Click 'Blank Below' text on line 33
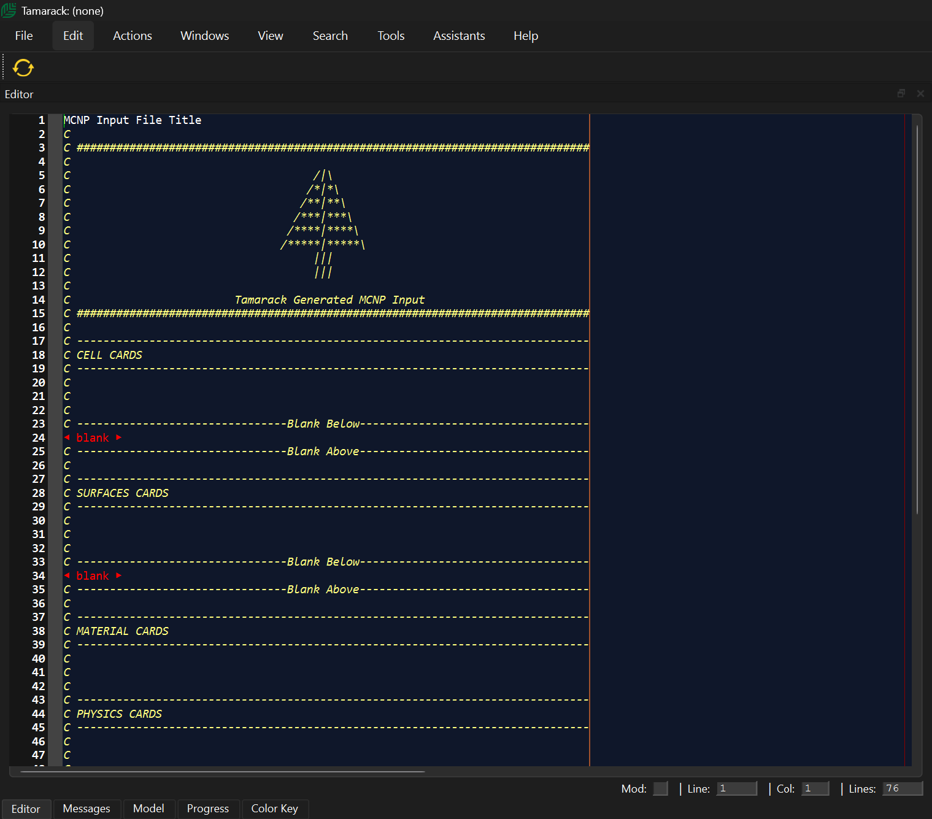932x819 pixels. coord(323,562)
